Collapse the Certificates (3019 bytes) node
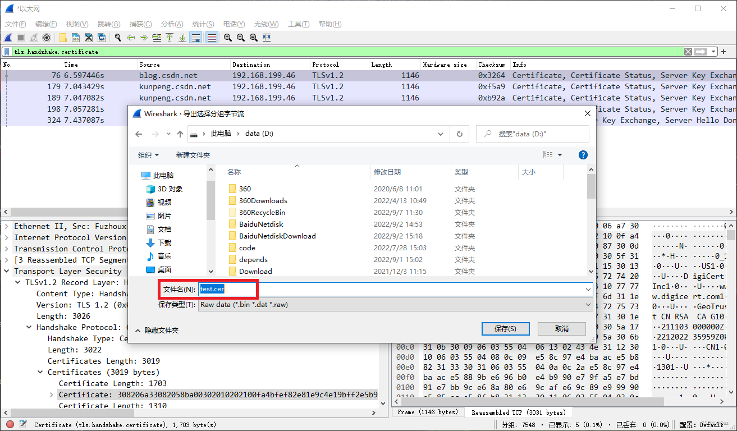Screen dimensions: 737x431 point(40,372)
